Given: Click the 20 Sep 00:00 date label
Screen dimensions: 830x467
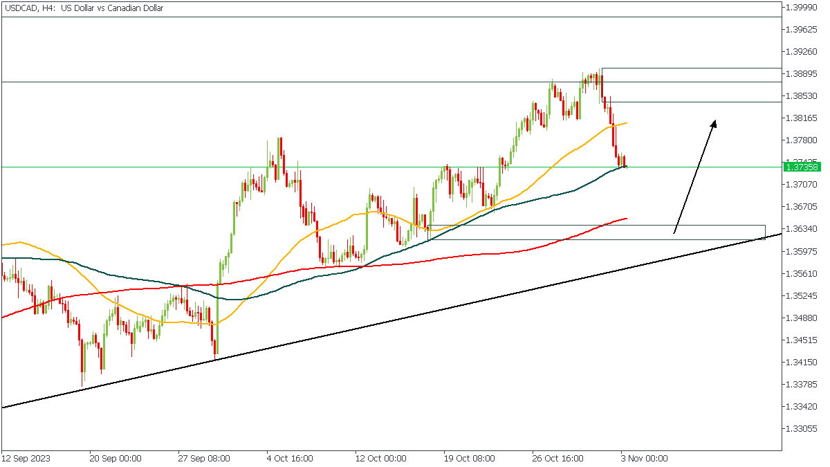Looking at the screenshot, I should click(x=116, y=458).
